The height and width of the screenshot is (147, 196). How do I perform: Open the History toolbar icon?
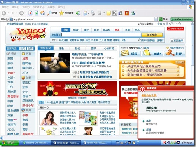point(78,13)
